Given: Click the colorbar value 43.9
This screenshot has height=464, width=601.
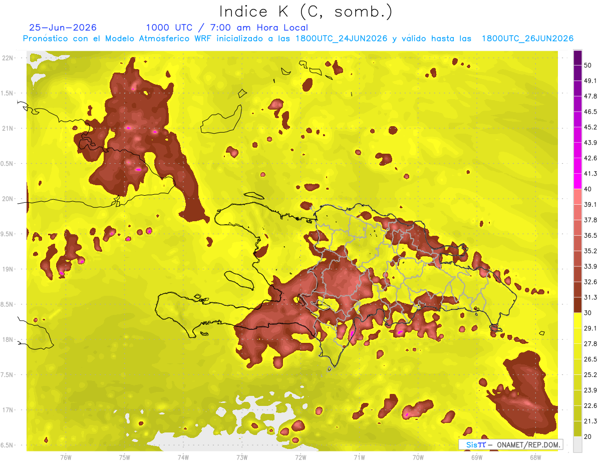Looking at the screenshot, I should tap(590, 143).
